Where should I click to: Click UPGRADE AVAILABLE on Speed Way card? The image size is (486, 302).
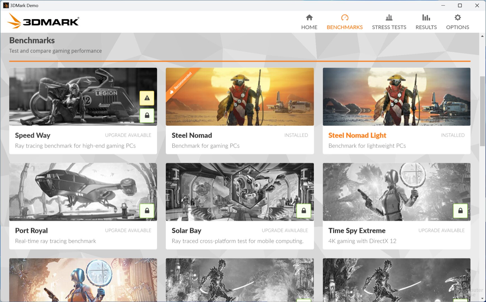pyautogui.click(x=128, y=135)
